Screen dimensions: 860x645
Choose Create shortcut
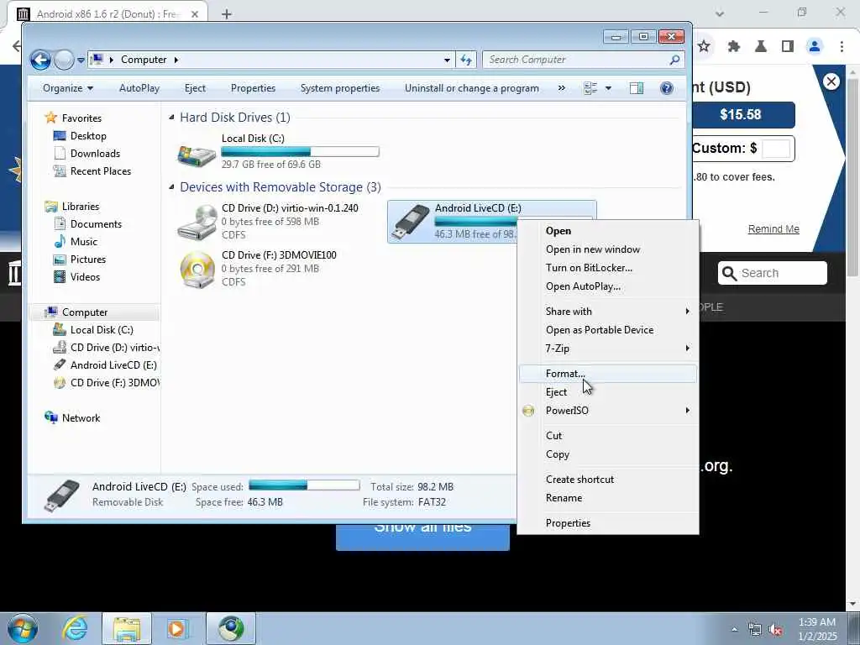(579, 480)
